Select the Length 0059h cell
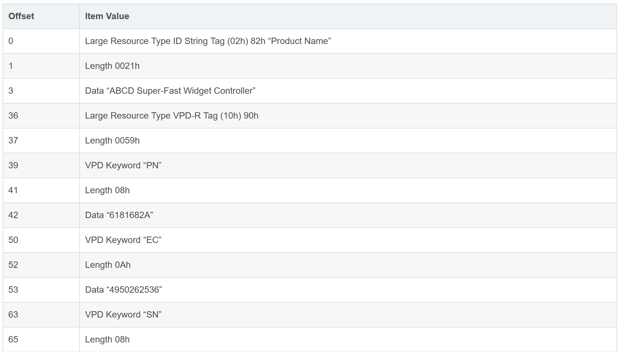621x352 pixels. click(112, 141)
